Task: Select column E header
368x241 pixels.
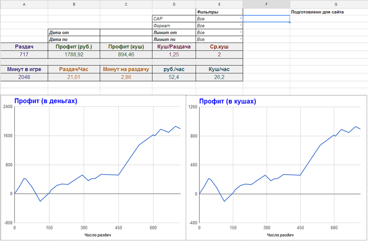Action: 219,4
